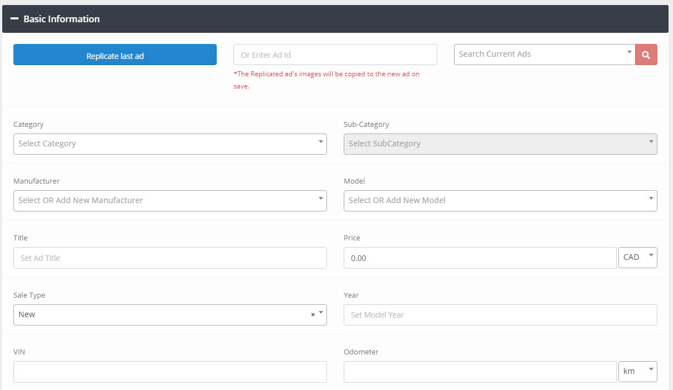The width and height of the screenshot is (673, 390).
Task: Click the red search magnifier button
Action: 646,55
